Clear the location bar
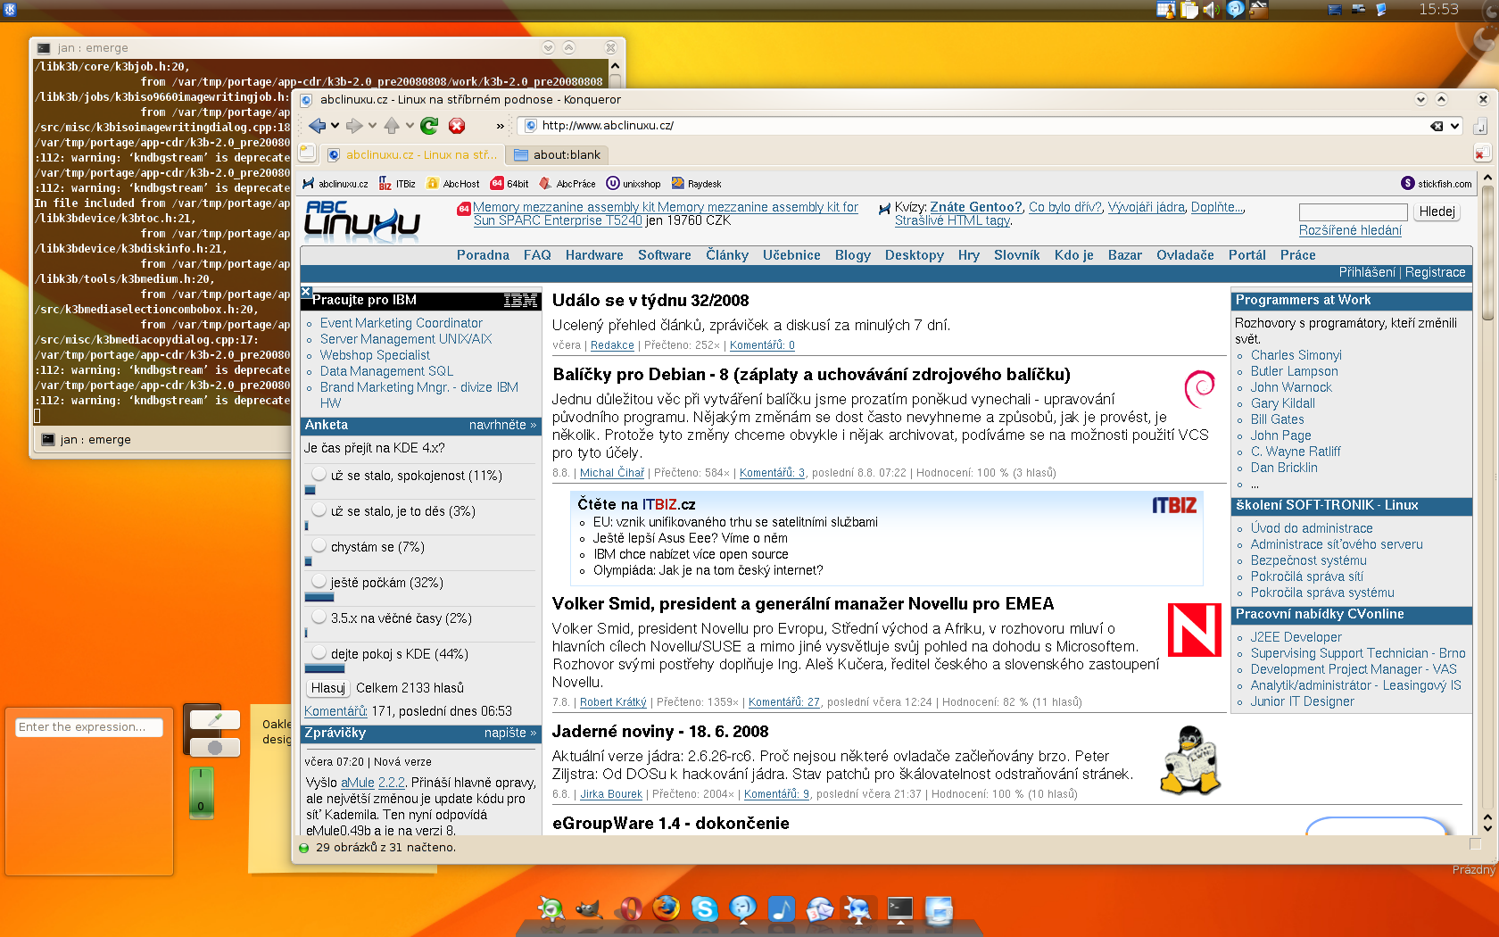 coord(1437,126)
